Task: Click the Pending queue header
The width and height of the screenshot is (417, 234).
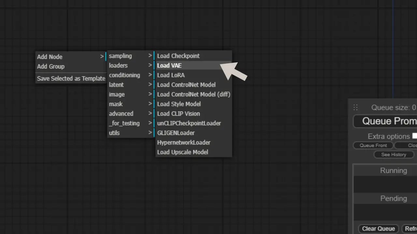Action: click(x=385, y=199)
